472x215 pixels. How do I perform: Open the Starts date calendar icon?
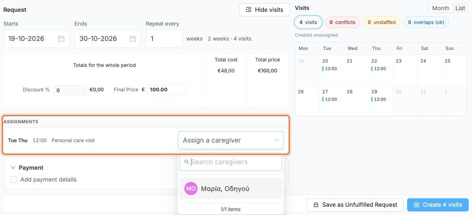click(x=62, y=39)
